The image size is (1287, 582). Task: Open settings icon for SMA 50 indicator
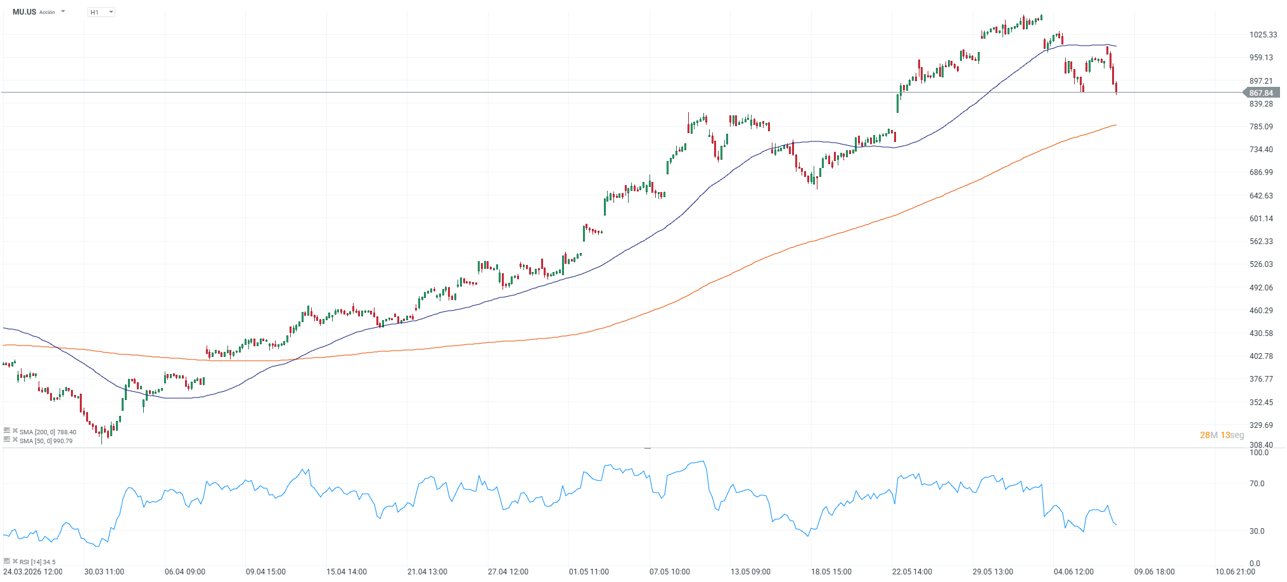[x=6, y=440]
